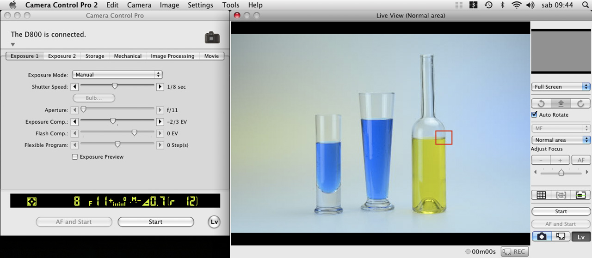The width and height of the screenshot is (592, 258).
Task: Click the red focus point square
Action: click(x=444, y=138)
